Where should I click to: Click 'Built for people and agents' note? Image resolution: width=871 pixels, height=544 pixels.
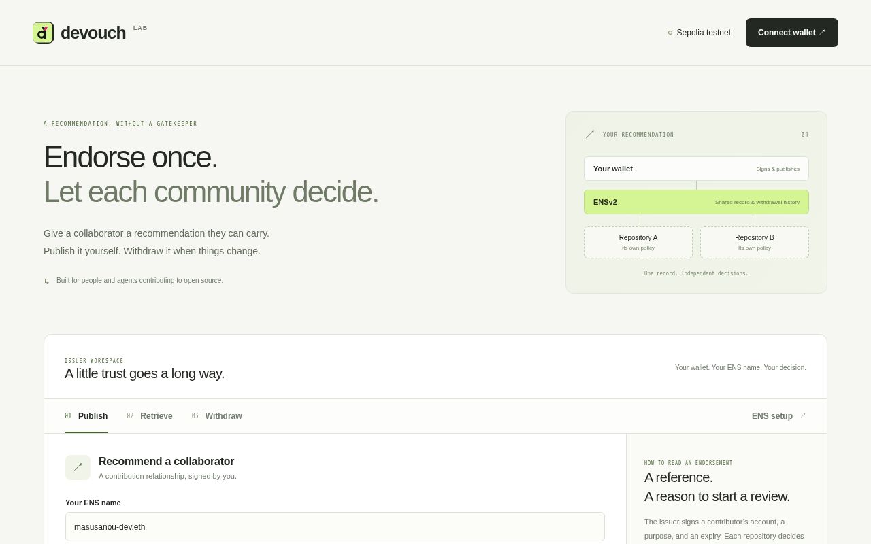click(139, 280)
